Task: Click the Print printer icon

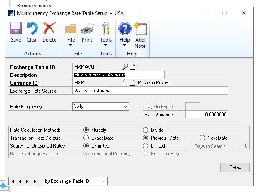Action: tap(87, 30)
